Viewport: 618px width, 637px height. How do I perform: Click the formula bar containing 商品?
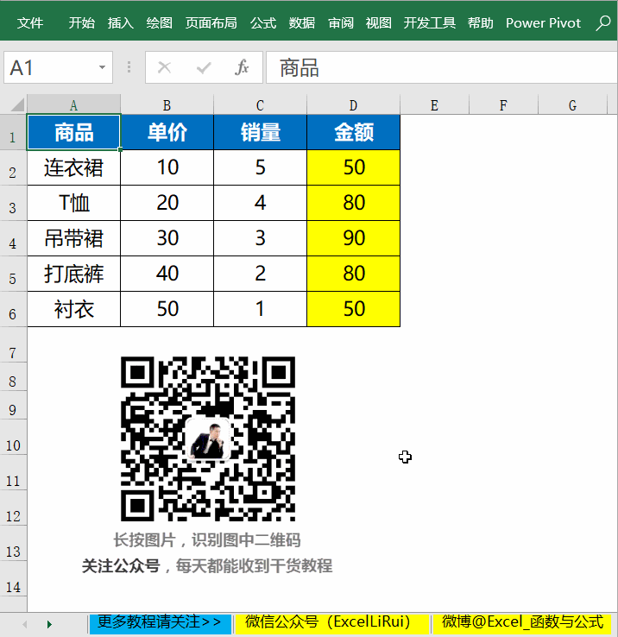[442, 67]
